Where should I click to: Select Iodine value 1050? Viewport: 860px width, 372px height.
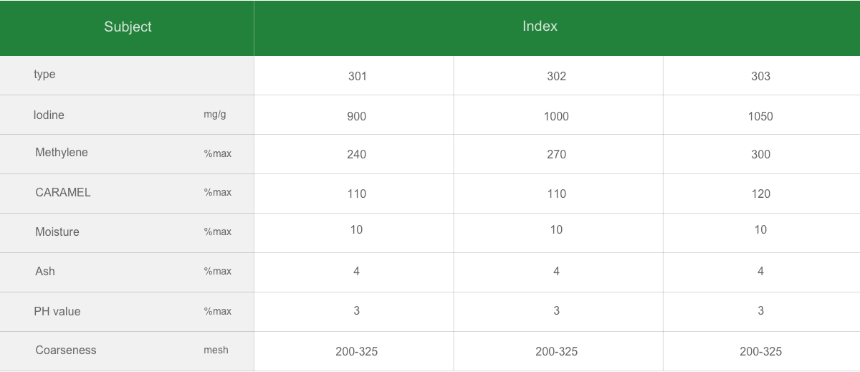pos(760,116)
